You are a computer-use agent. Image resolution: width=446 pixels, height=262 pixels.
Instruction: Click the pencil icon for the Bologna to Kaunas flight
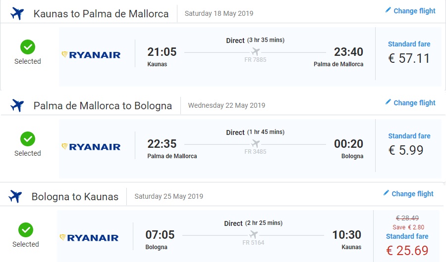click(386, 193)
